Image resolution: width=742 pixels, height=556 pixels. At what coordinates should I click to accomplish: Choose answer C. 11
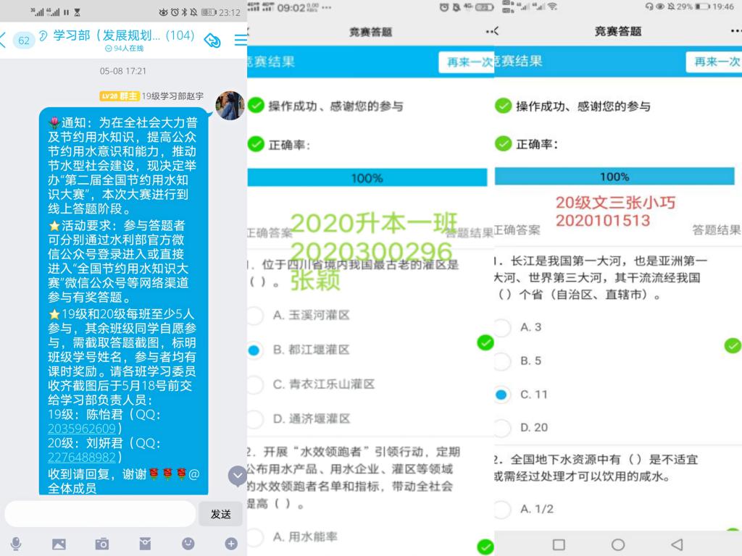[501, 395]
